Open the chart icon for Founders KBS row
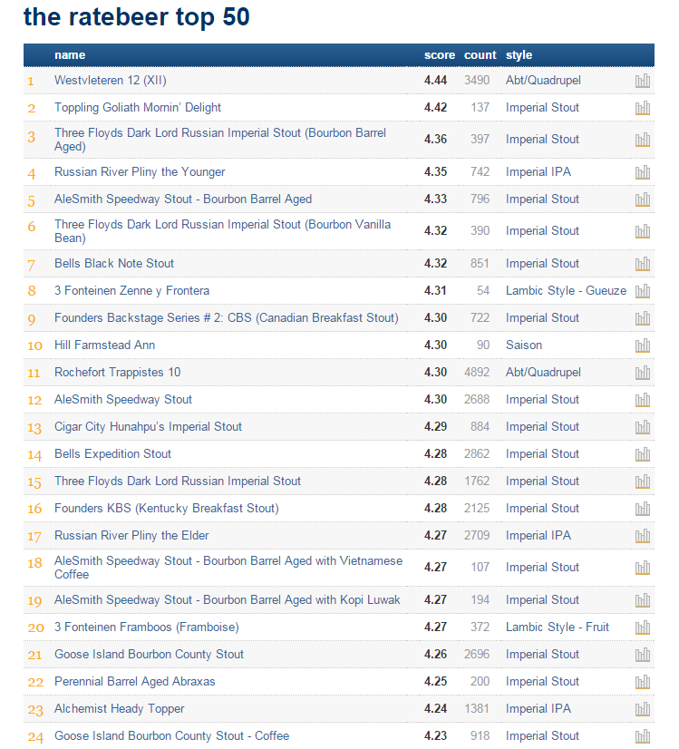Viewport: 679px width, 749px height. pos(643,509)
